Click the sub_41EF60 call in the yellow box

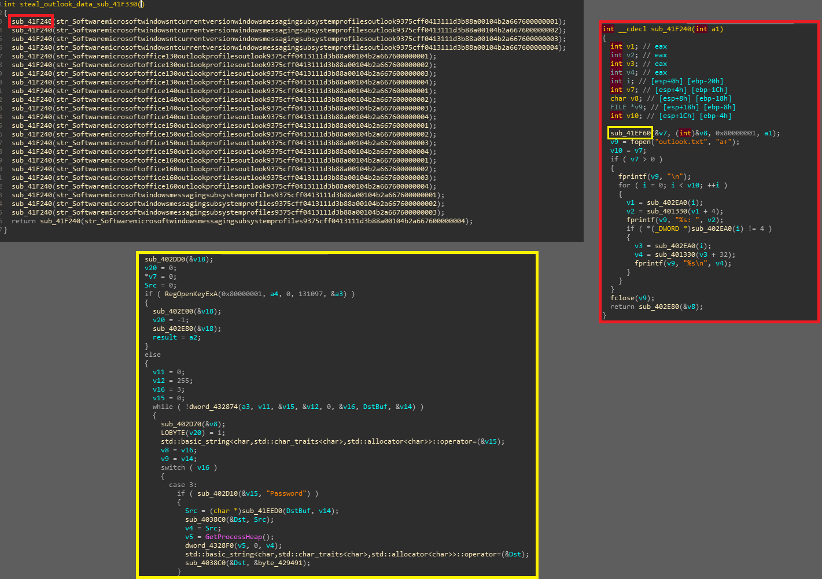630,133
